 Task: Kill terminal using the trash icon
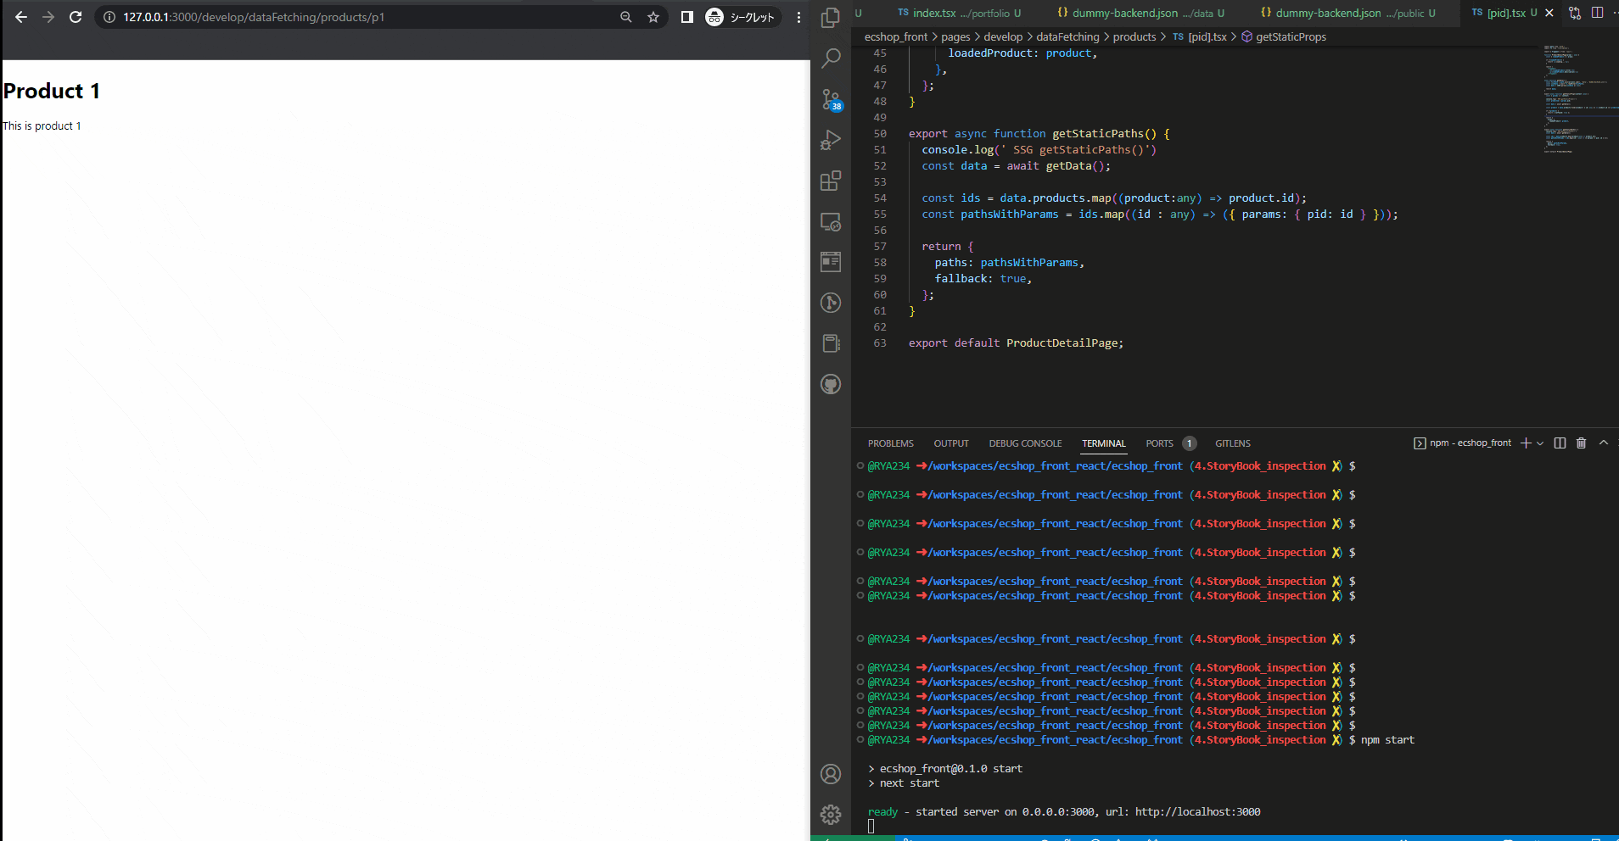[1581, 443]
